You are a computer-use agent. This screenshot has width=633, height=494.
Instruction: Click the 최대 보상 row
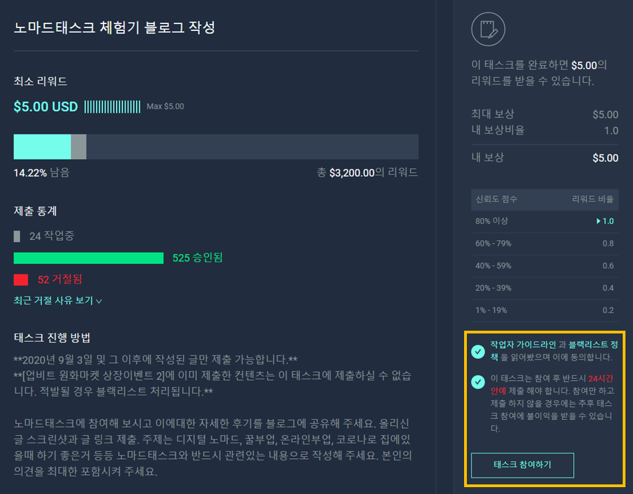point(544,114)
